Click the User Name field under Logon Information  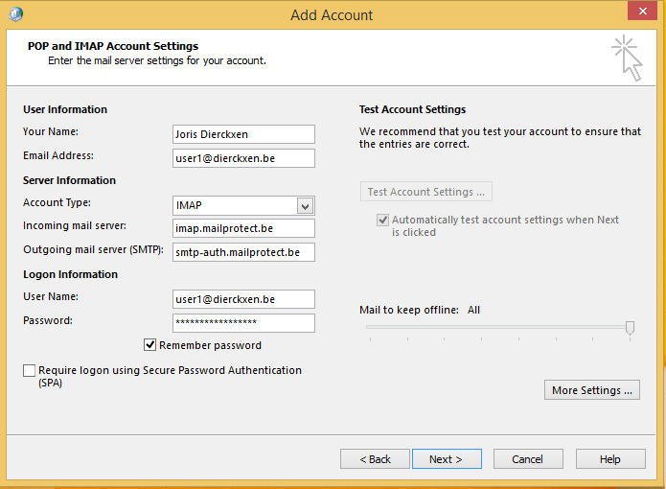coord(243,299)
